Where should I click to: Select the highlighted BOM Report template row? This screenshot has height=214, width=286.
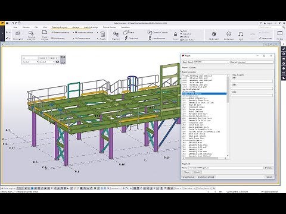pyautogui.click(x=204, y=93)
